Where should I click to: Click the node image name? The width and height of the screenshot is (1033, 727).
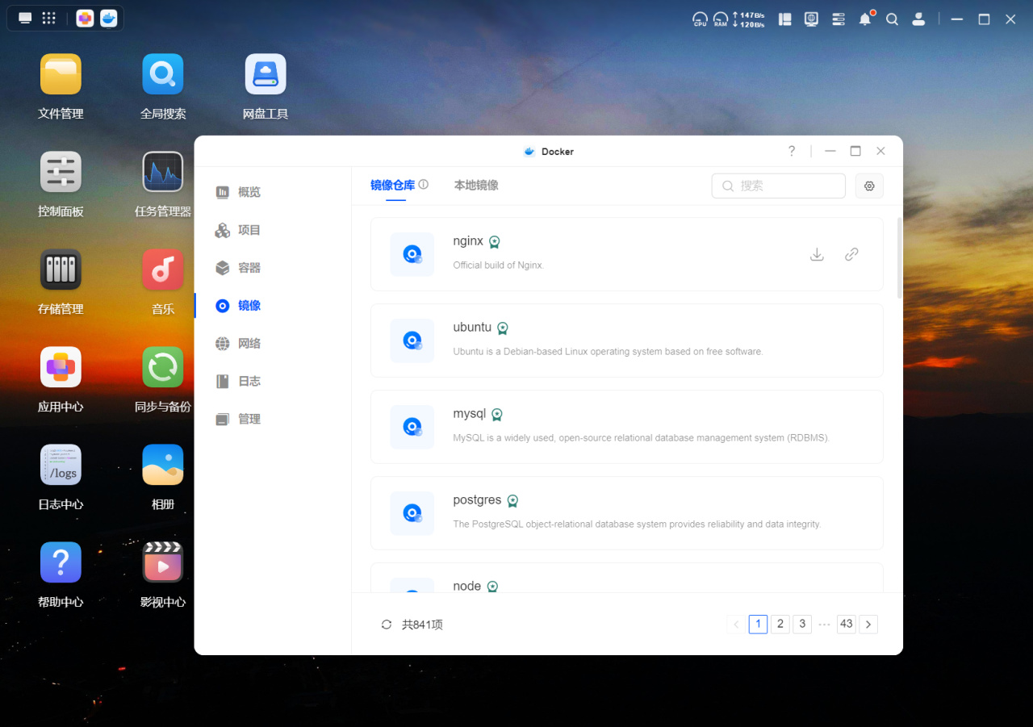467,587
